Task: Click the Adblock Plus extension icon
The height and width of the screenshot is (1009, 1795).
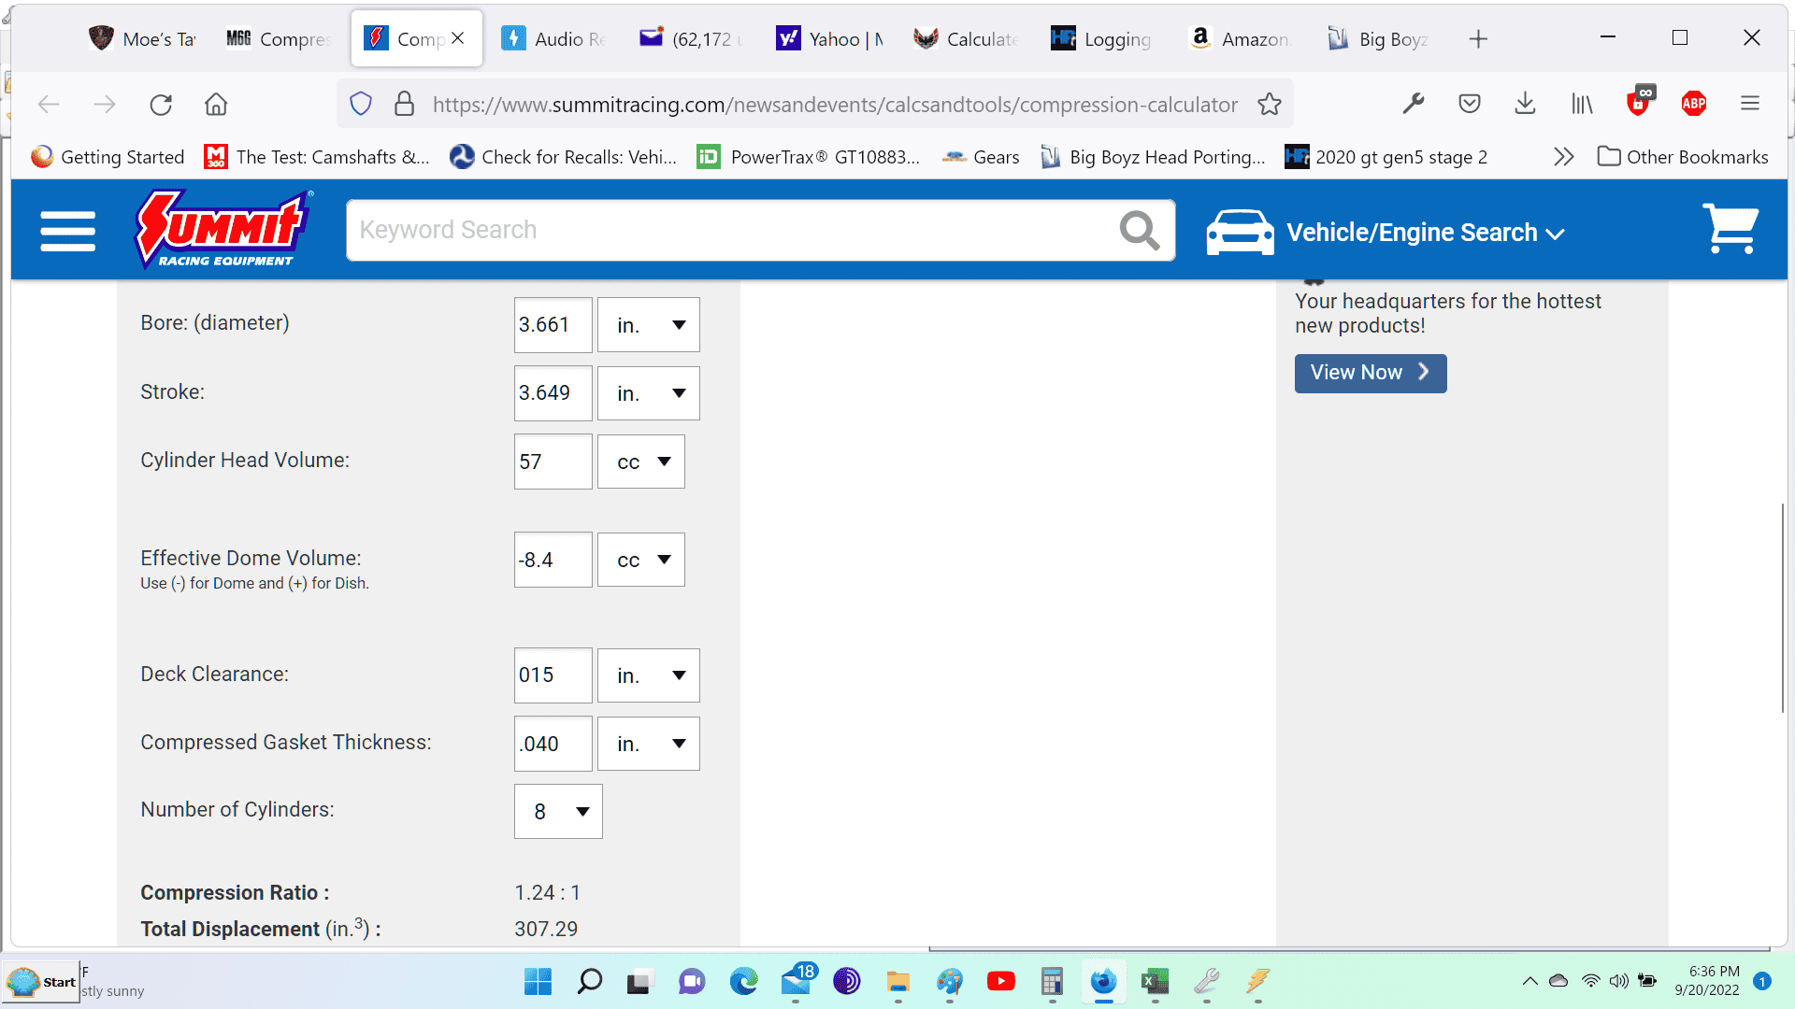Action: click(x=1694, y=104)
